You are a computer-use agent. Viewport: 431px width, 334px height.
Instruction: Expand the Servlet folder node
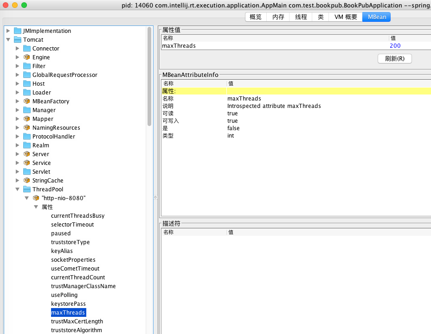pyautogui.click(x=18, y=172)
